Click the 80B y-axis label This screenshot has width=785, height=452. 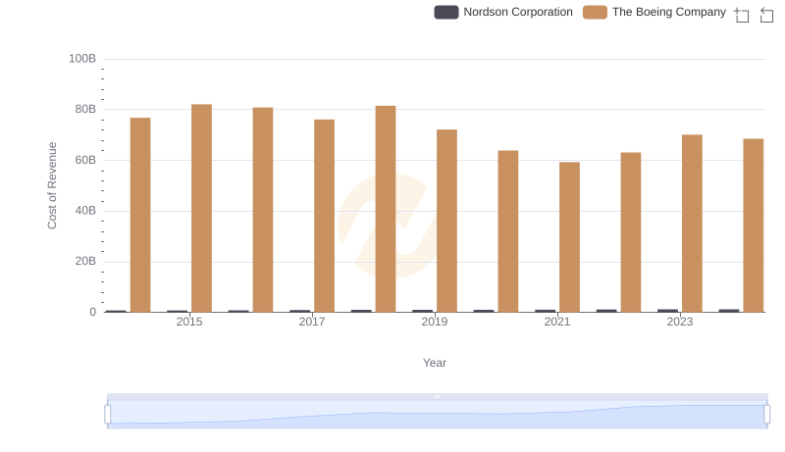point(85,109)
